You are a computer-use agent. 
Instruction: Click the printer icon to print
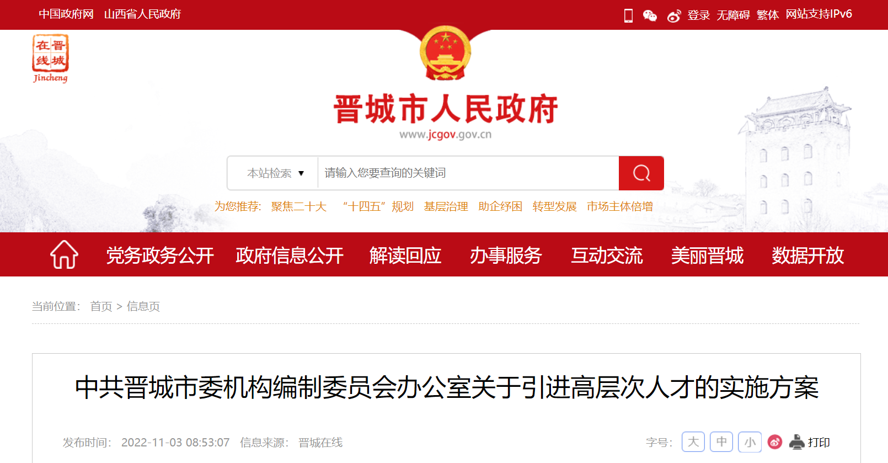(797, 442)
